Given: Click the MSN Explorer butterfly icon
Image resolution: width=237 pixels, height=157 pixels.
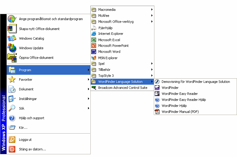Looking at the screenshot, I should (94, 58).
